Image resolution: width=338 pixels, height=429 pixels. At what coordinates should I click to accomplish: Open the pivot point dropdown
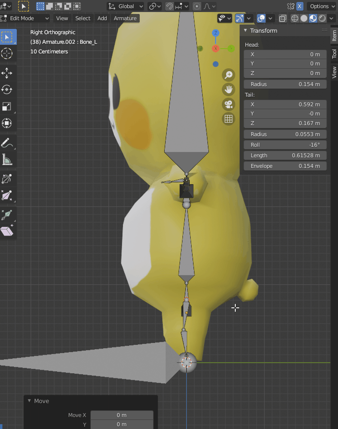point(155,6)
